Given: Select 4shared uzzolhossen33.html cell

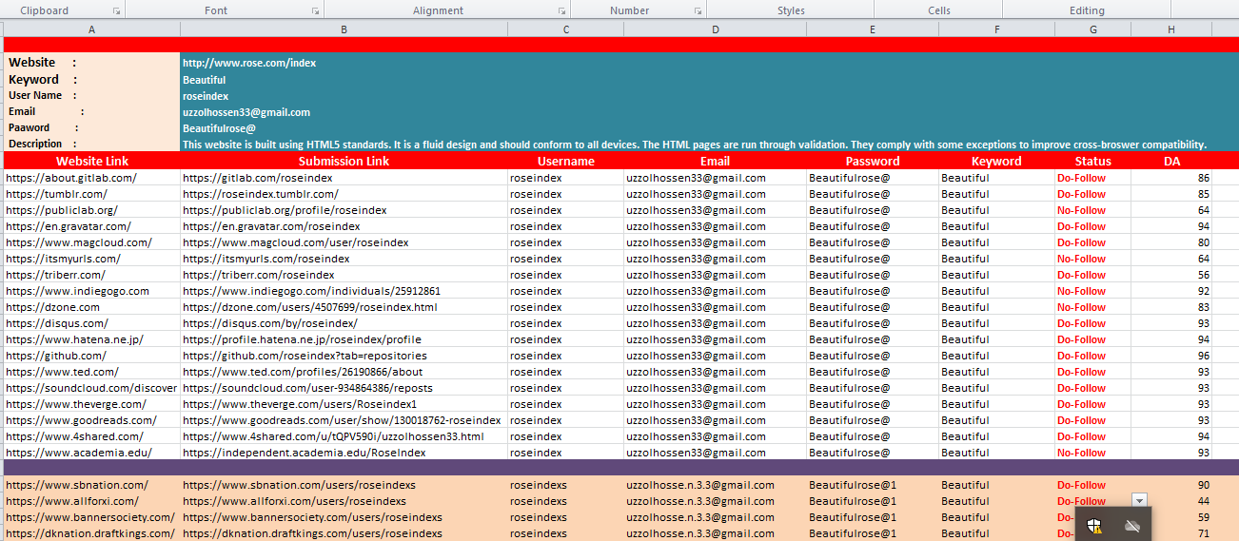Looking at the screenshot, I should coord(344,436).
